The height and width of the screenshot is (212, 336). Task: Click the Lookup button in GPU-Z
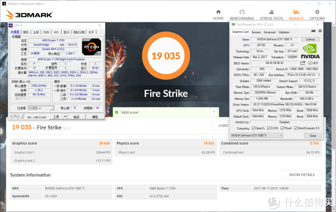(x=310, y=39)
